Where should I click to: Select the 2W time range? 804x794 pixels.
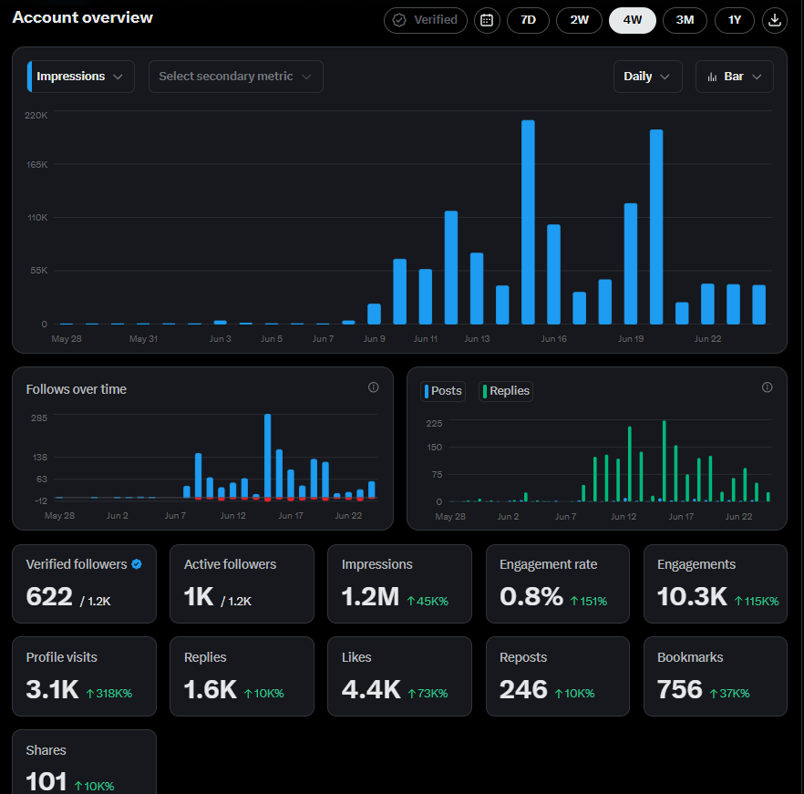[x=580, y=21]
